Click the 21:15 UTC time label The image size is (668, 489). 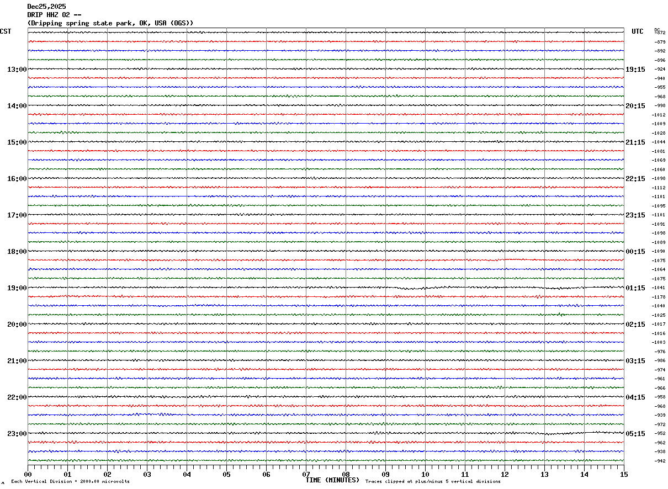tap(635, 142)
